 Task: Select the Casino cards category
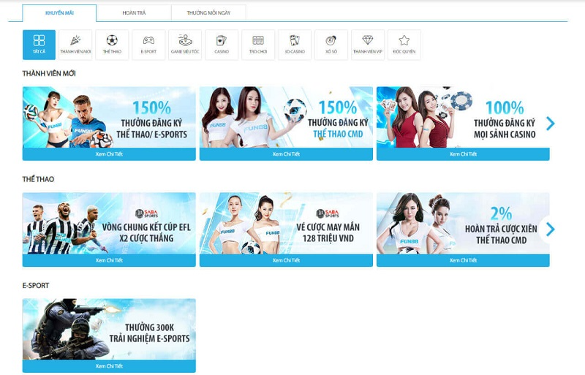pyautogui.click(x=222, y=45)
